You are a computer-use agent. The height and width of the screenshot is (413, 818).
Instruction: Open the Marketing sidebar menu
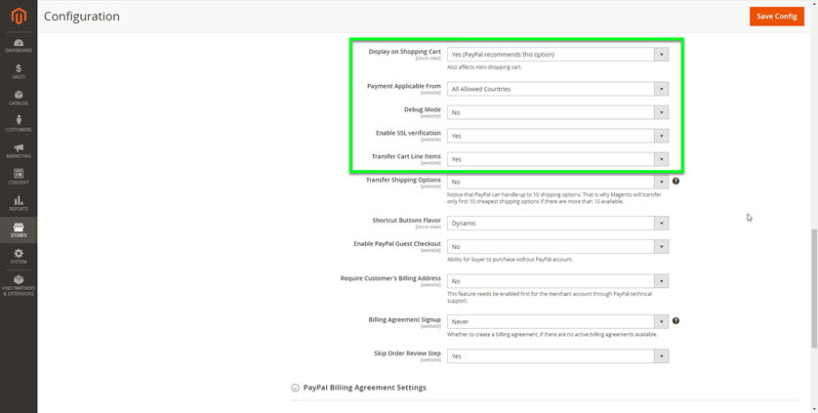coord(19,150)
